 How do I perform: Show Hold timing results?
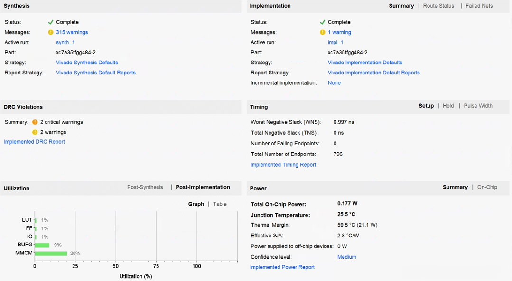pyautogui.click(x=448, y=106)
